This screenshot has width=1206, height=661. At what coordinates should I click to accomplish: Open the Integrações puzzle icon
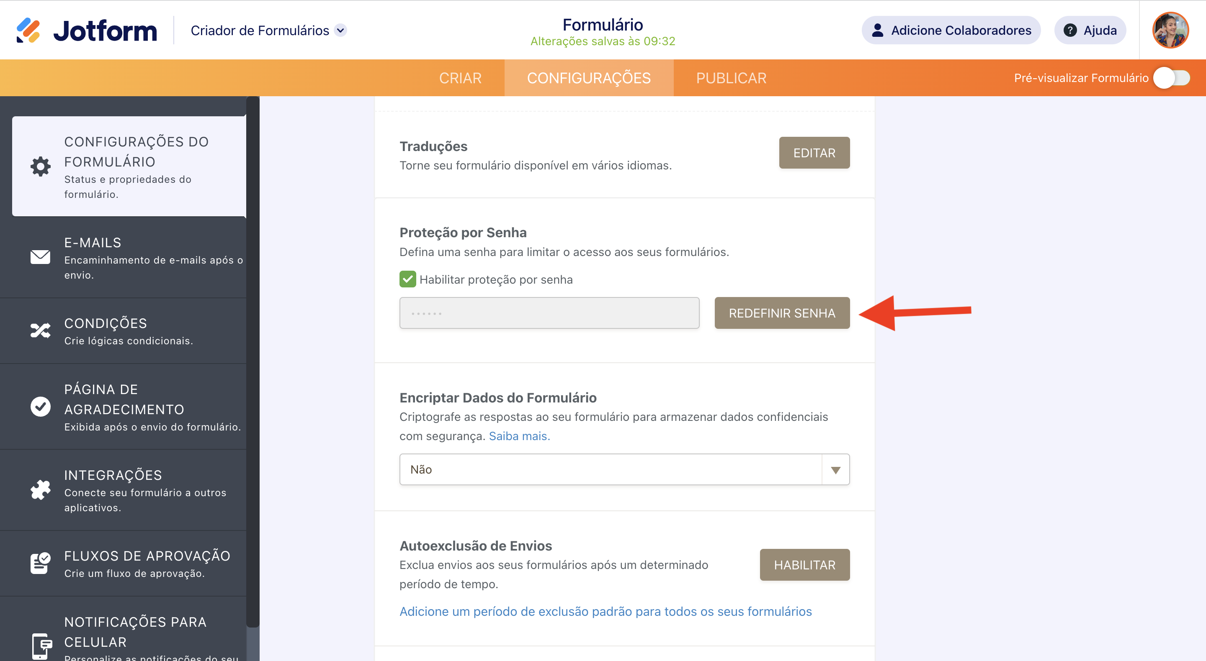click(x=40, y=490)
